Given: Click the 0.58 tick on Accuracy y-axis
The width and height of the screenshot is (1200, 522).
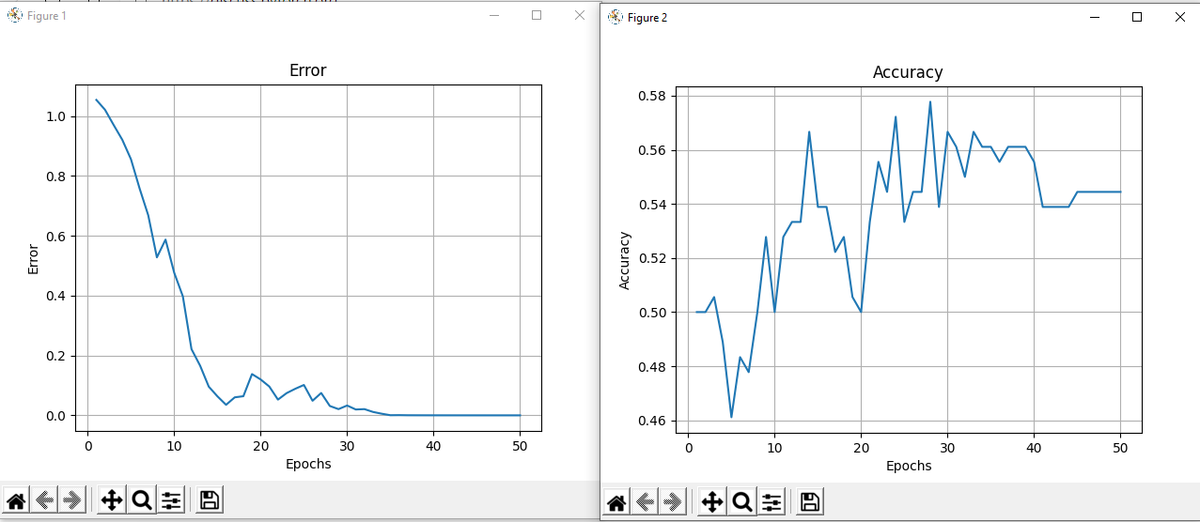Looking at the screenshot, I should (x=652, y=96).
